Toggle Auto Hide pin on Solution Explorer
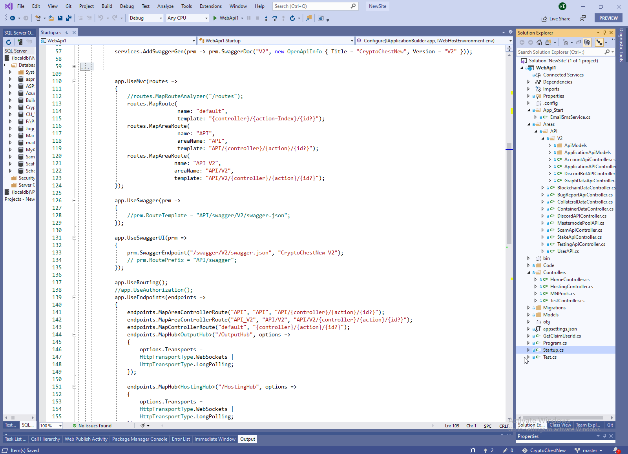Screen dimensions: 628x454 tap(604, 33)
